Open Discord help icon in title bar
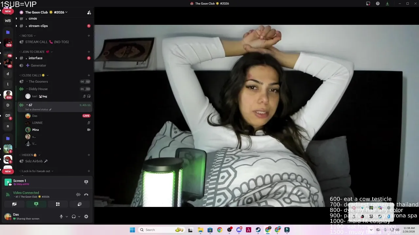The image size is (419, 235). click(378, 4)
